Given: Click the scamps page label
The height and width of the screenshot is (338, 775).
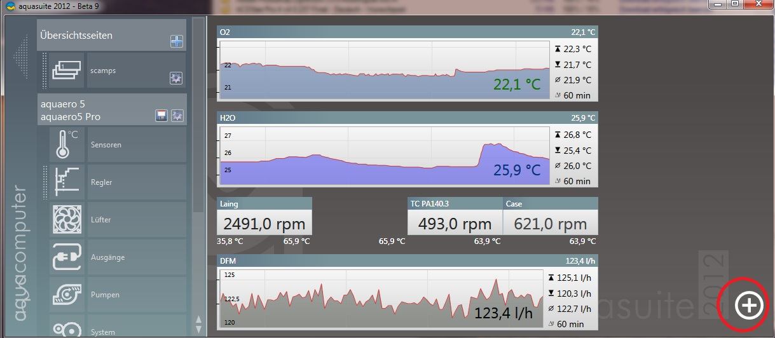Looking at the screenshot, I should pos(103,71).
